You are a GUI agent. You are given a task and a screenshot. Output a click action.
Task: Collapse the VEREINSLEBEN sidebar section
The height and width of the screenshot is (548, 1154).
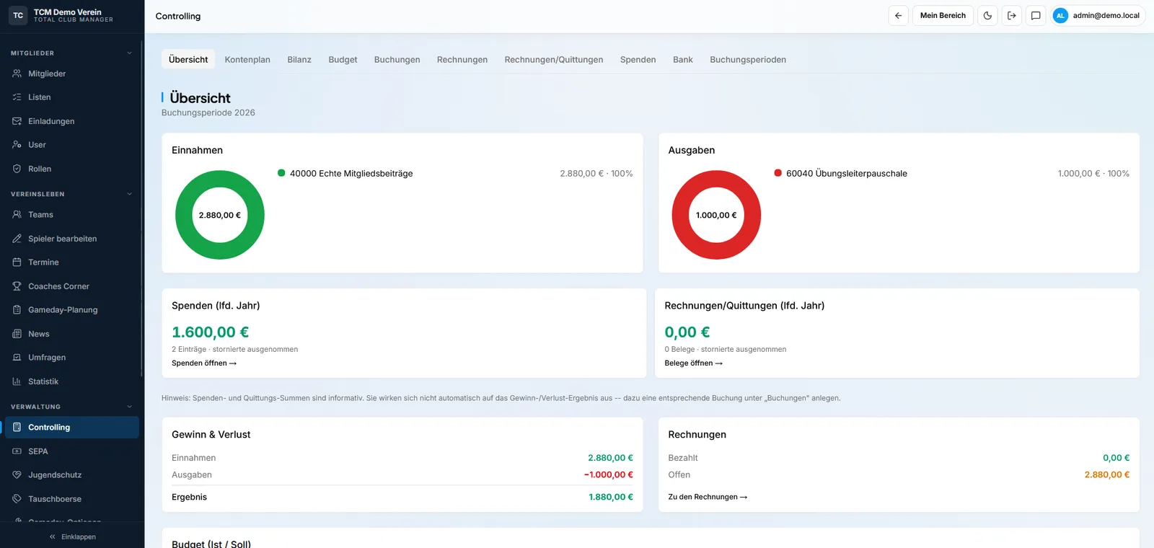130,194
